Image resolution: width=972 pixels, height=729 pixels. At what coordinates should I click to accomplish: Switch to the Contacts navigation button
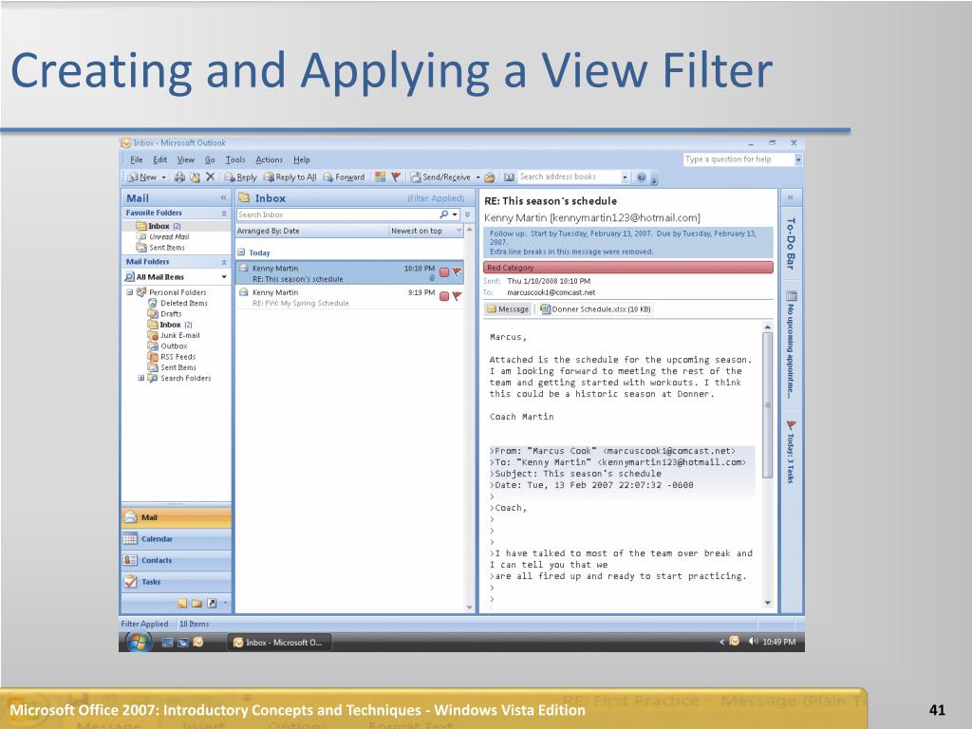(x=176, y=560)
